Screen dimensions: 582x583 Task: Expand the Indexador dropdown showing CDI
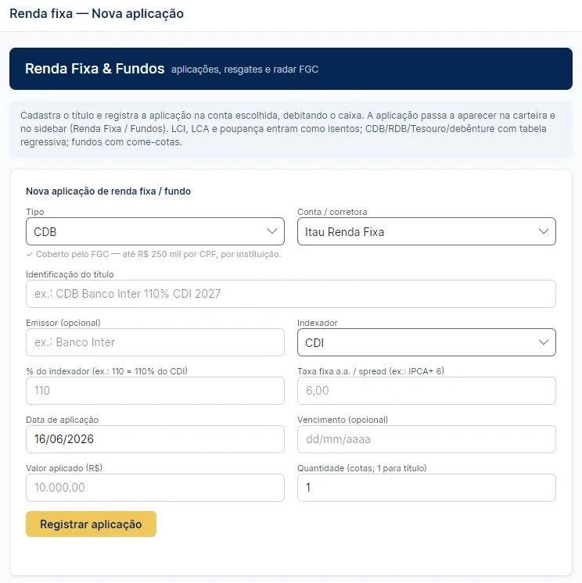426,342
